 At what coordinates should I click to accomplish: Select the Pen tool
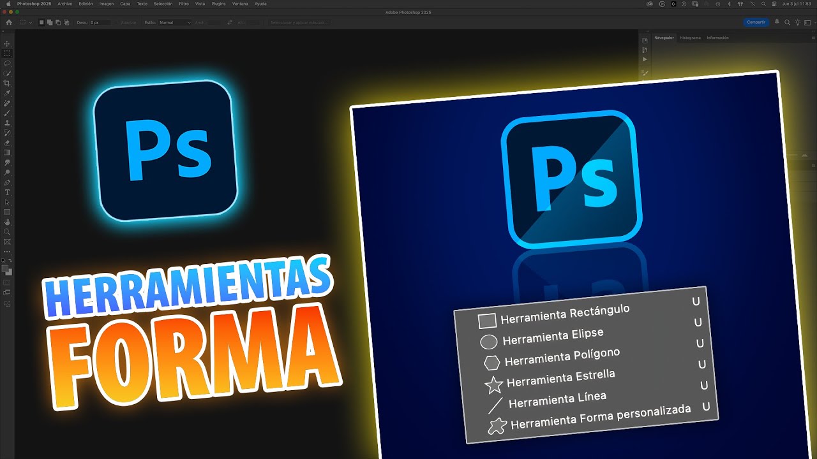(7, 182)
